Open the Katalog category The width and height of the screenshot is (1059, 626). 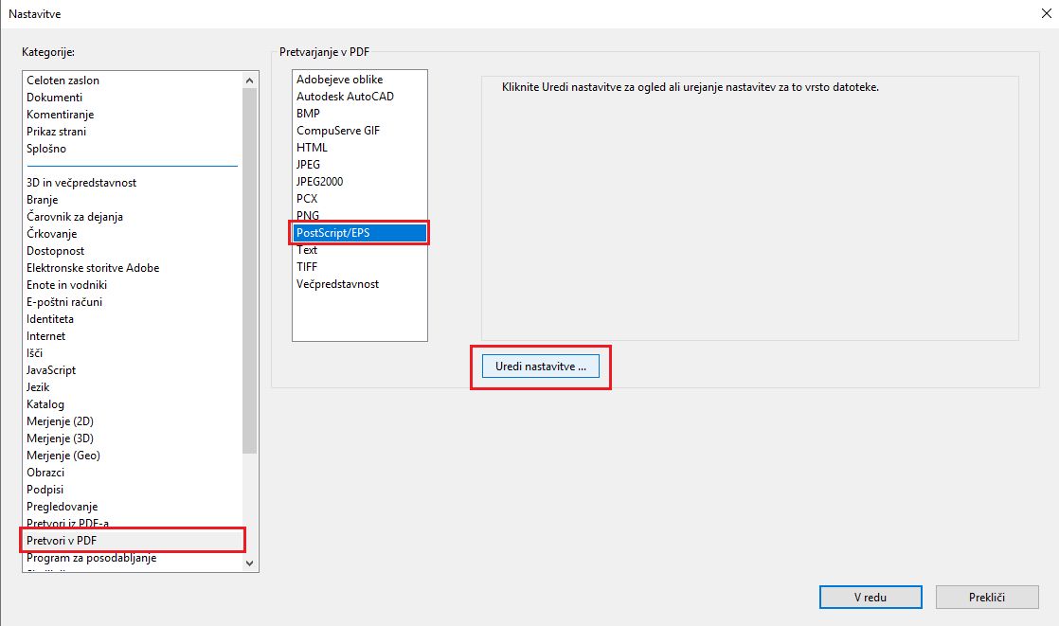[x=45, y=403]
